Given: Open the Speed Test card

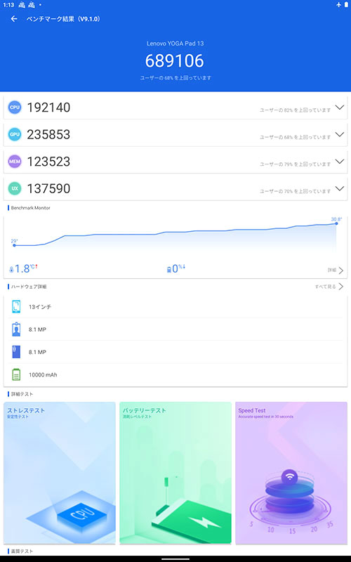Looking at the screenshot, I should pos(291,473).
